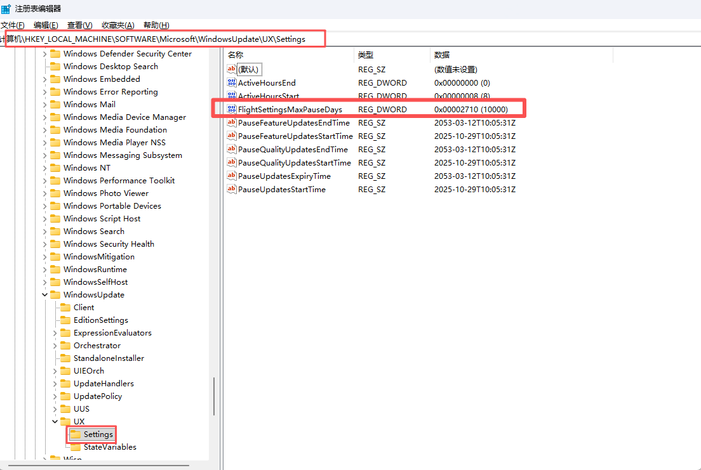Click PauseUpdatesExpiryTime data 2053-03-12T10:05:31Z
The height and width of the screenshot is (470, 701).
[475, 176]
